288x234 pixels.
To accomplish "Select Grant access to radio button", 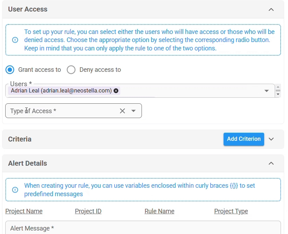I will click(x=10, y=70).
